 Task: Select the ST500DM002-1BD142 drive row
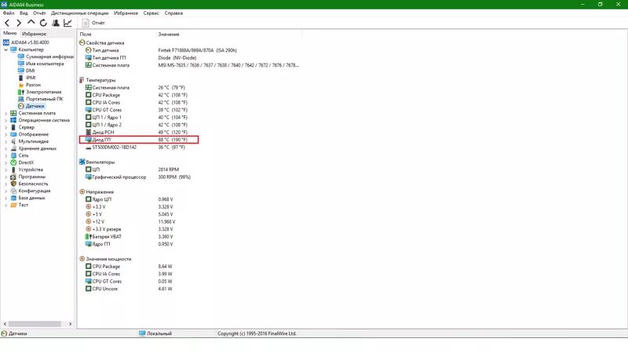pyautogui.click(x=135, y=147)
